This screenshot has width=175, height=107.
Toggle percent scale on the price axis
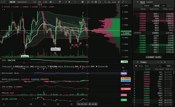[x=105, y=2]
